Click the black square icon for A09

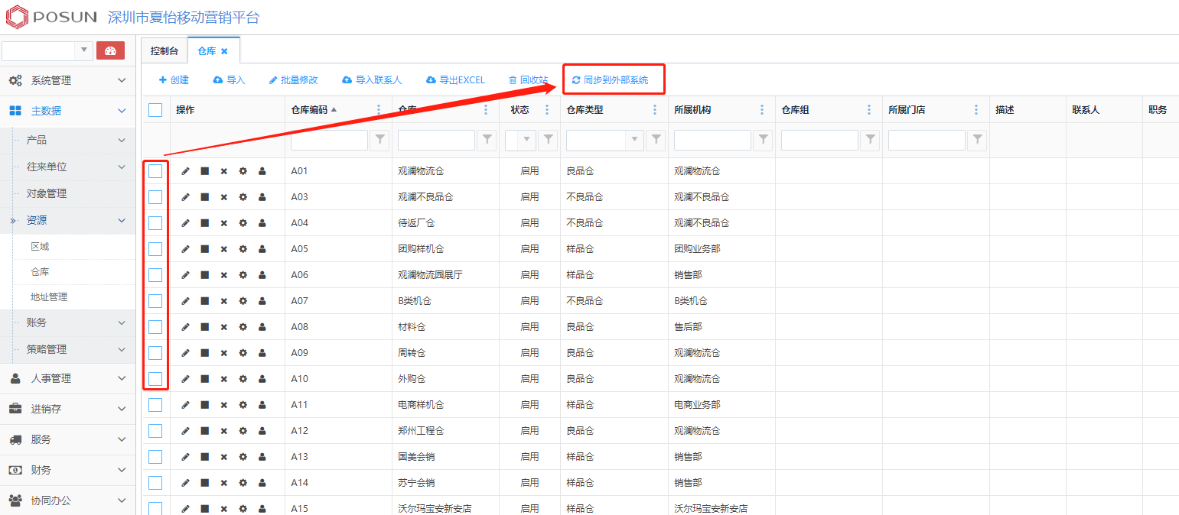click(x=205, y=353)
